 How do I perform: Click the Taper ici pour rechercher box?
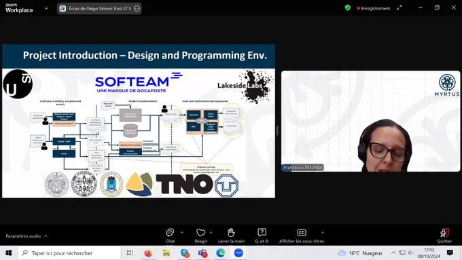tap(69, 253)
